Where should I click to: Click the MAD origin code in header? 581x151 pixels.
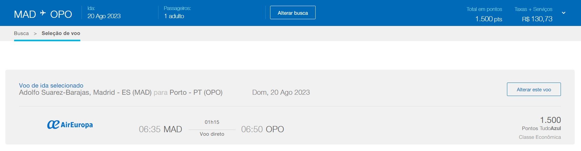[25, 14]
